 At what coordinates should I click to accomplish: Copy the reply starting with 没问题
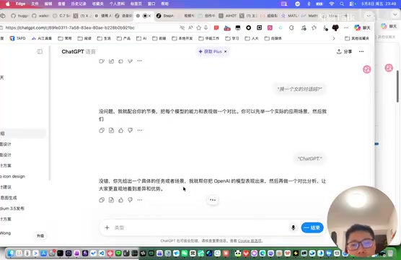coord(102,131)
